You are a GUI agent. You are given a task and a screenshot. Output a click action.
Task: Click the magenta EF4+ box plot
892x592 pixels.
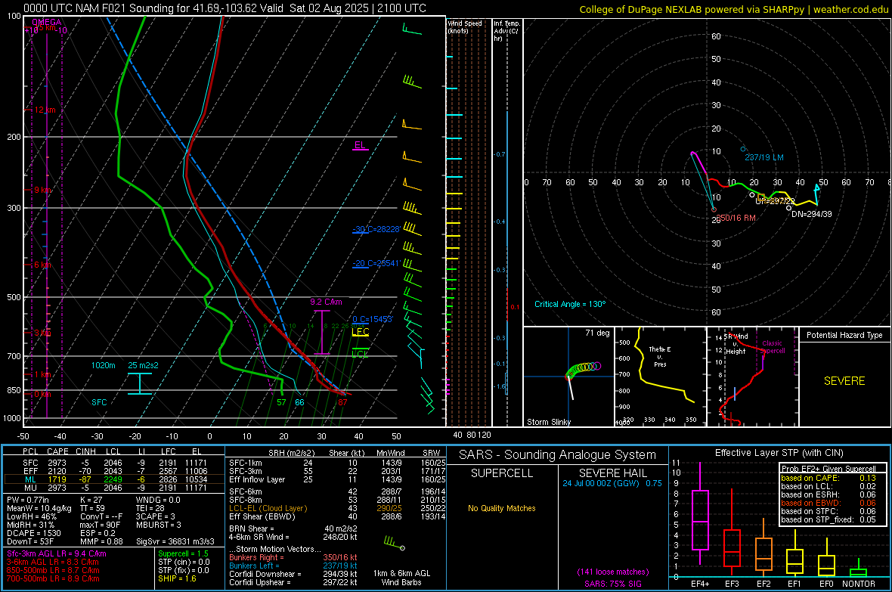coord(700,513)
